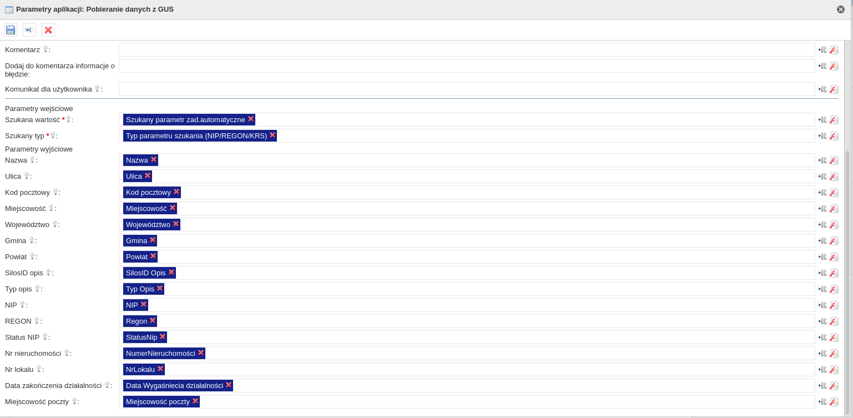Screen dimensions: 853x418
Task: Click insert variable icon in Nazwa row
Action: pos(822,160)
